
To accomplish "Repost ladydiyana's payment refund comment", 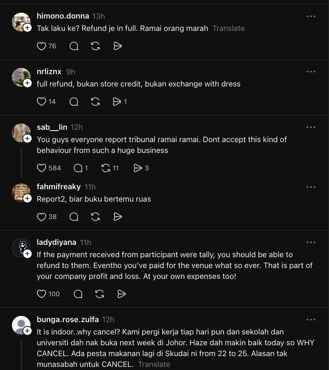I will pyautogui.click(x=100, y=294).
